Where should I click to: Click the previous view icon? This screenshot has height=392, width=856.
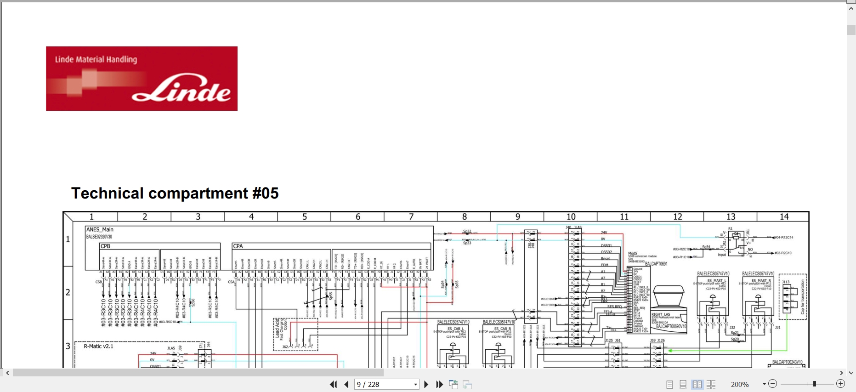click(454, 384)
